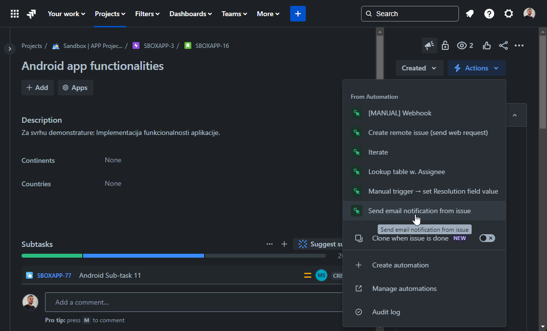Toggle off Clone when issue is done
The width and height of the screenshot is (547, 331).
(x=487, y=238)
